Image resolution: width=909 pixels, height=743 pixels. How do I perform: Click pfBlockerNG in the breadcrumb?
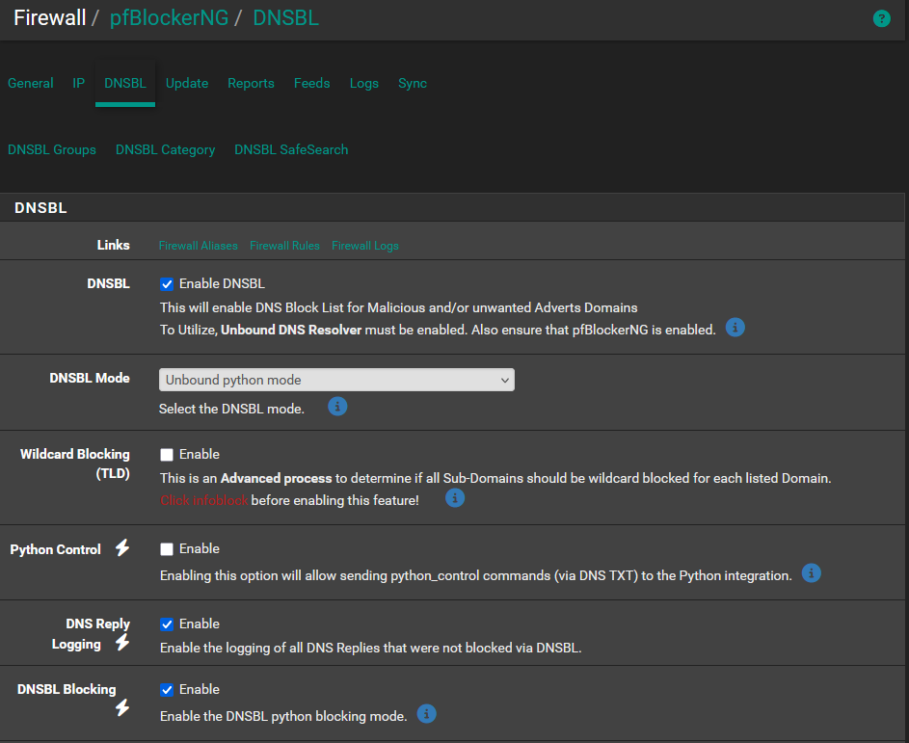169,18
